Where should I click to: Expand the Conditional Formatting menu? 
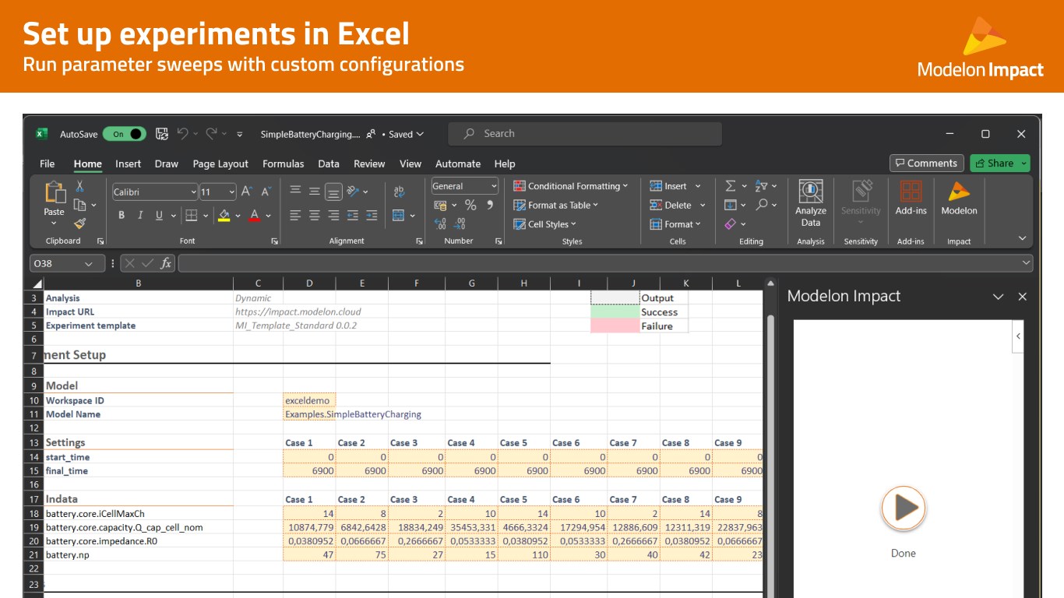[x=571, y=186]
